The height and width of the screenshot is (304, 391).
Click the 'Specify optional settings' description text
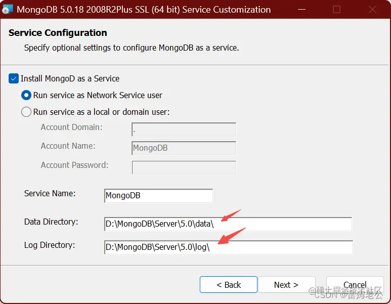click(x=132, y=48)
